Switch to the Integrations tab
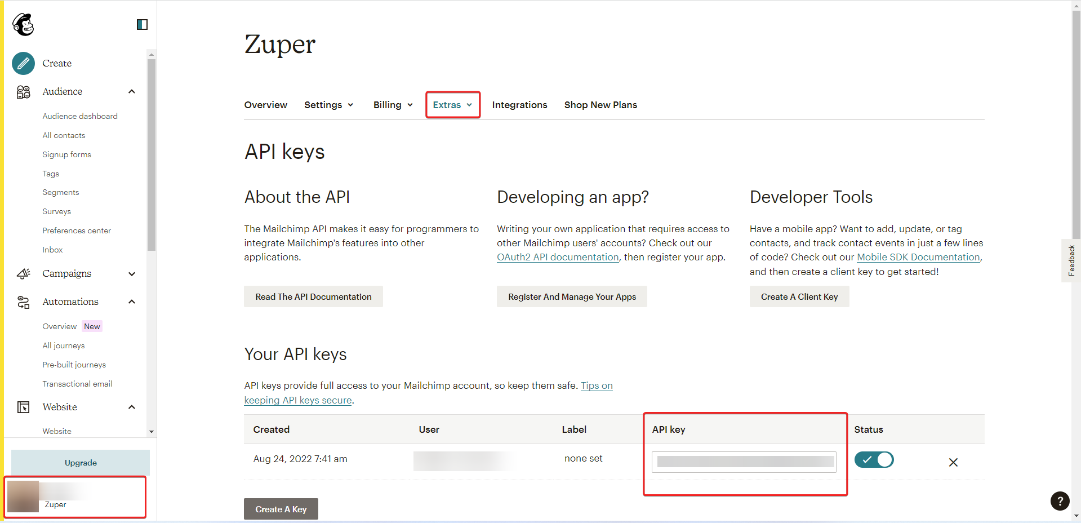The width and height of the screenshot is (1081, 523). tap(519, 105)
